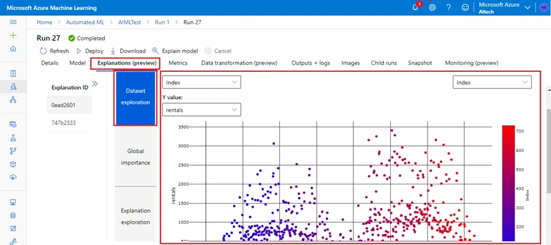Open Datasets sidebar icon
This screenshot has height=245, width=551.
(13, 124)
